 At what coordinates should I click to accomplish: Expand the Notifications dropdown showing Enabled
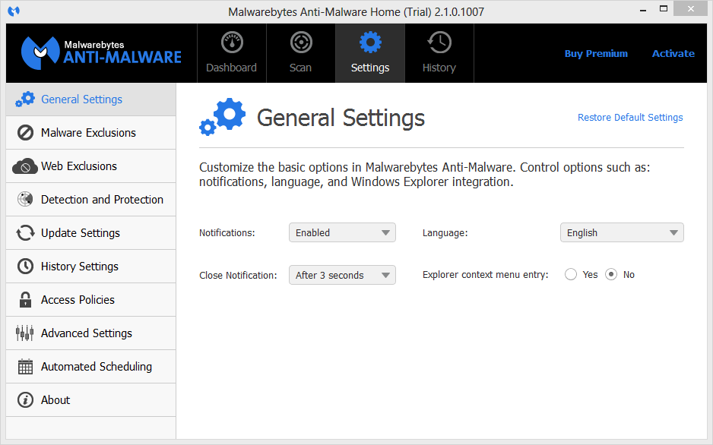342,232
